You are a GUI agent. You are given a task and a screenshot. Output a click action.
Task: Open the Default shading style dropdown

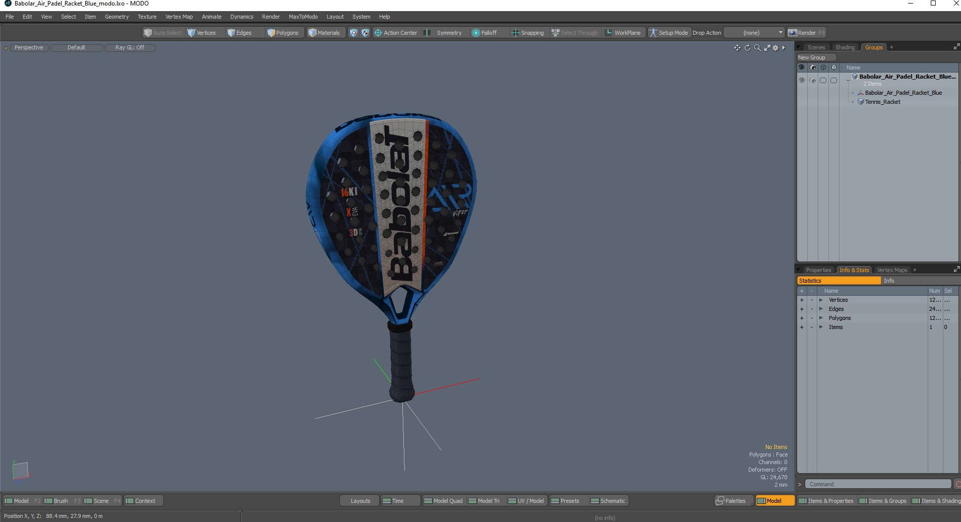[77, 48]
